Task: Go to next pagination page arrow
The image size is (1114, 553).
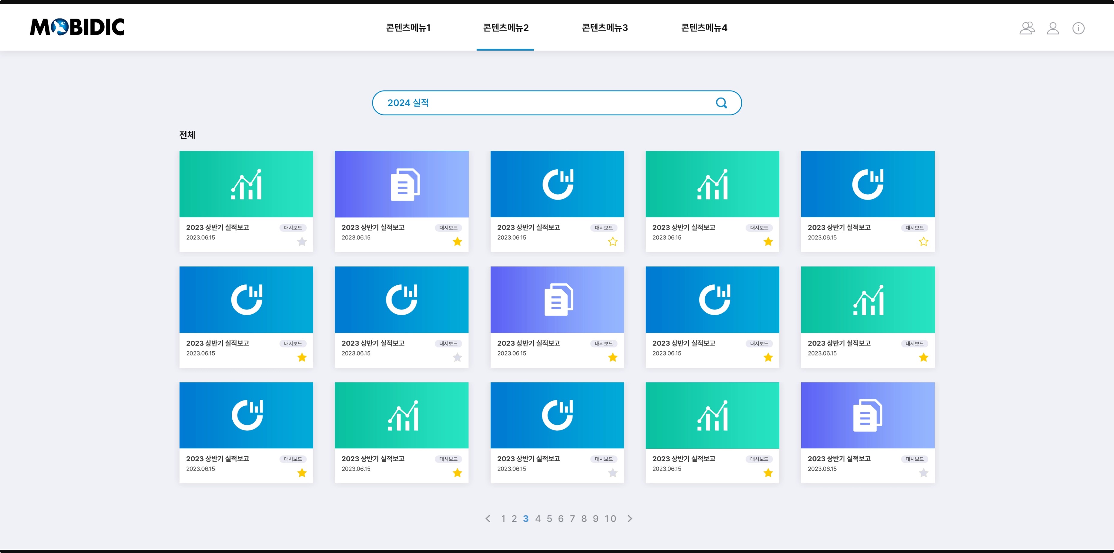Action: point(630,519)
